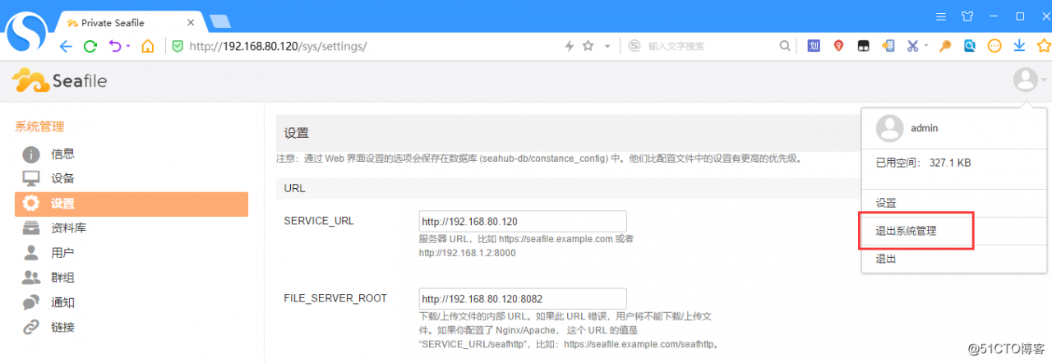Click the SERVICE_URL input field

click(523, 222)
